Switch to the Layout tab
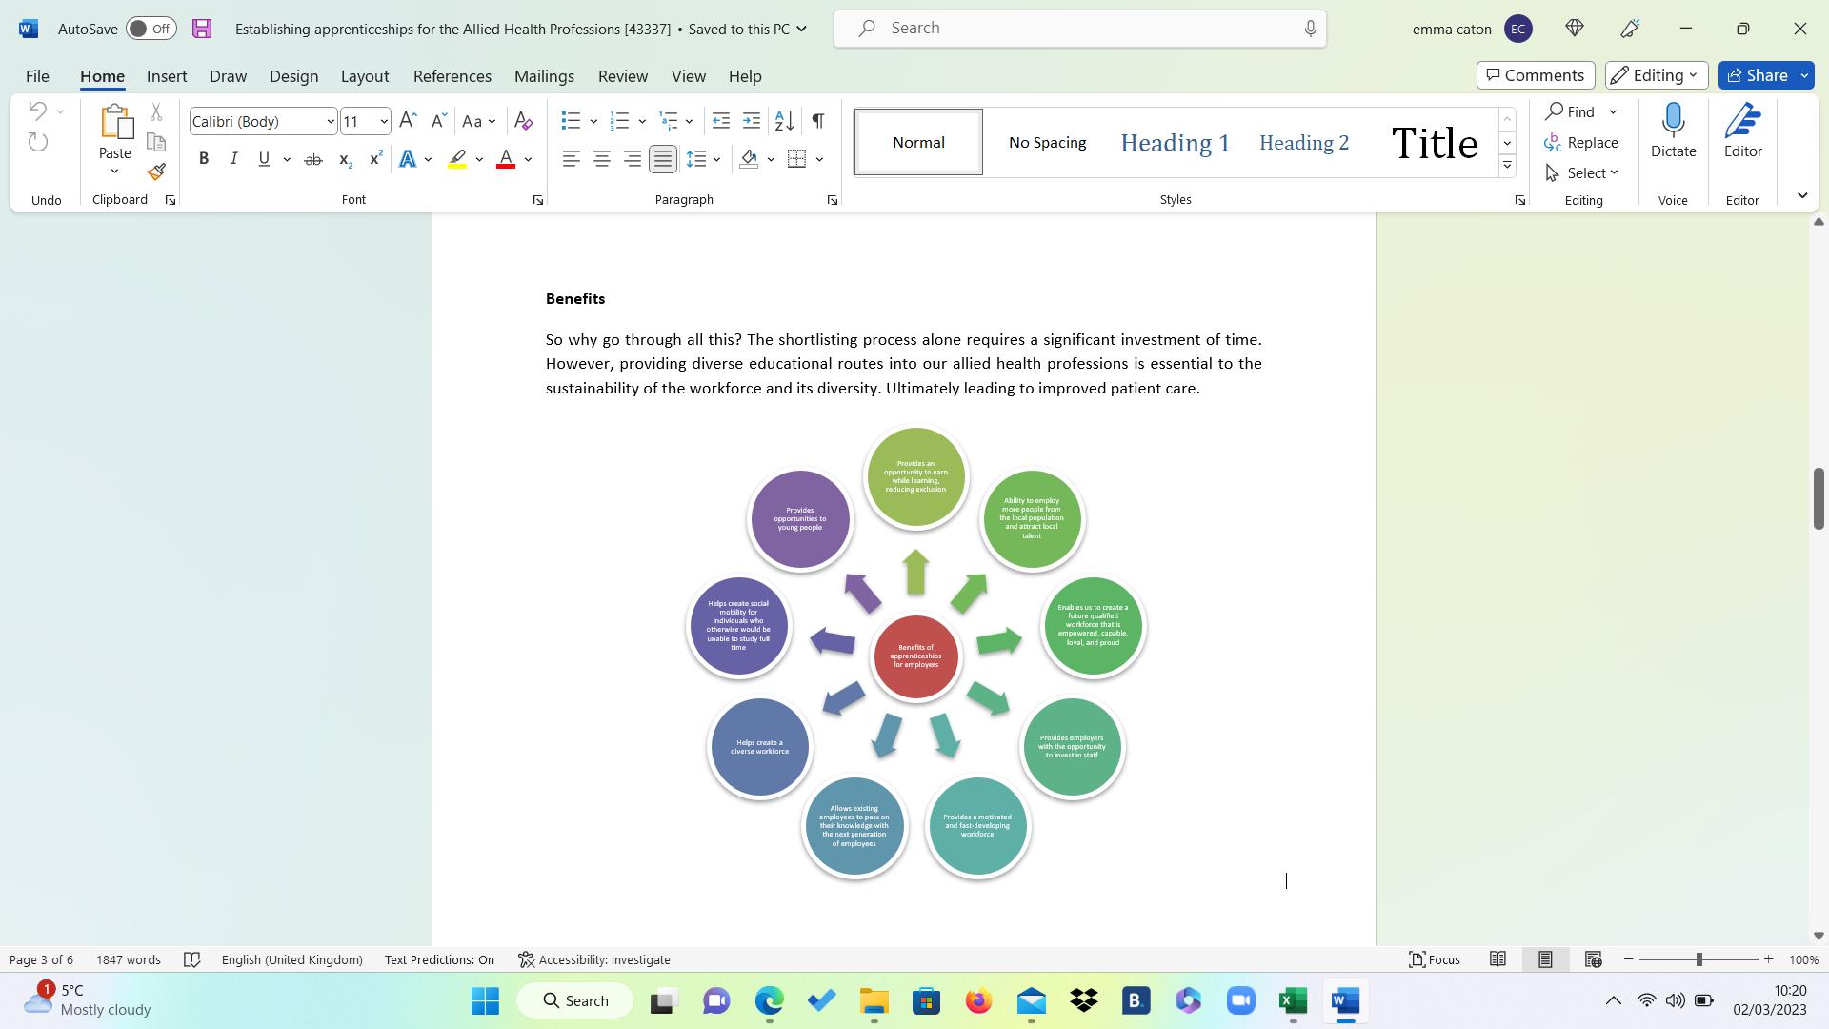This screenshot has width=1829, height=1029. [x=364, y=76]
